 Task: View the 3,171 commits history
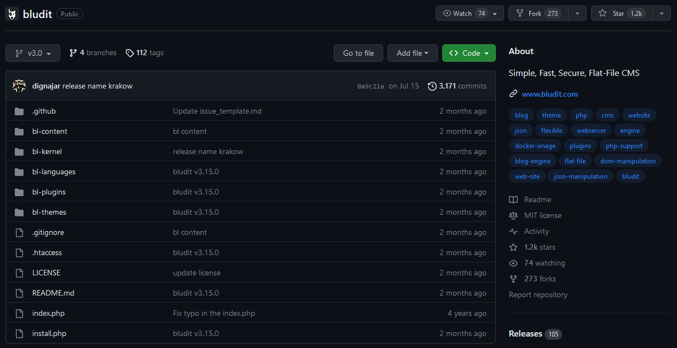tap(457, 86)
